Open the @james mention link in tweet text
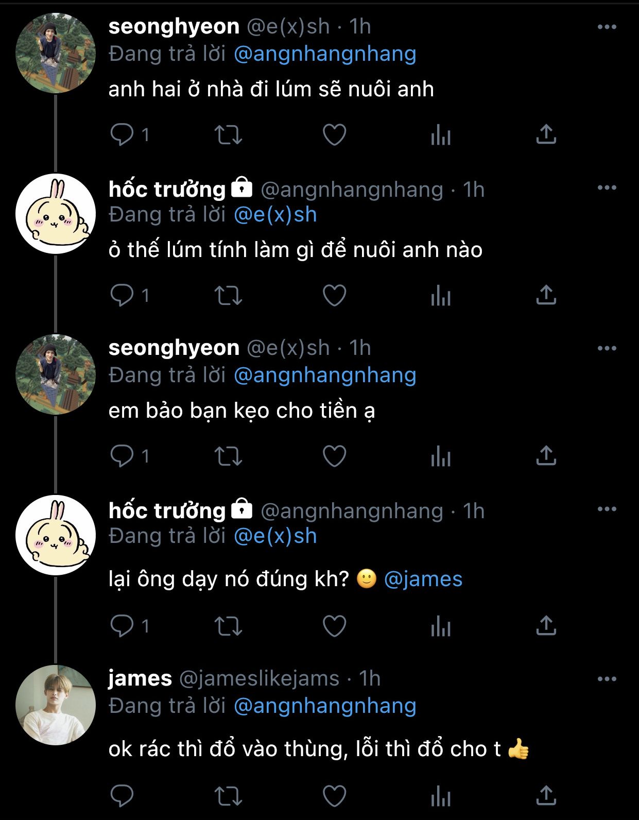Viewport: 639px width, 820px height. point(423,579)
